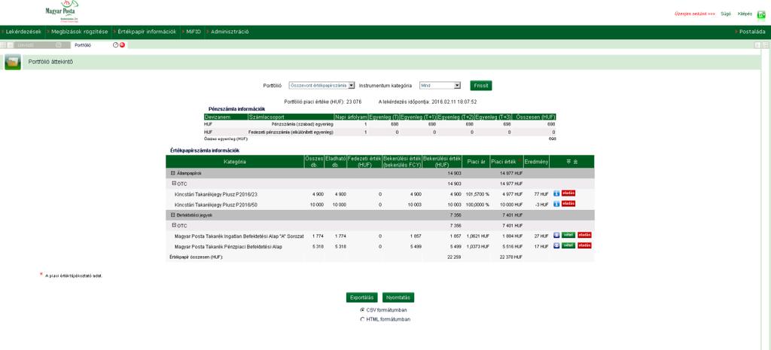Click the green logout icon next to Kilépés
The width and height of the screenshot is (771, 350).
click(x=761, y=15)
